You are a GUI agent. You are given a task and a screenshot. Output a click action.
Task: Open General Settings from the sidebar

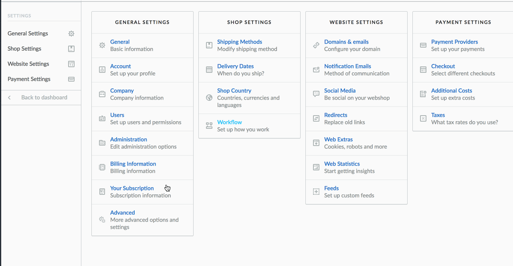[x=28, y=34]
